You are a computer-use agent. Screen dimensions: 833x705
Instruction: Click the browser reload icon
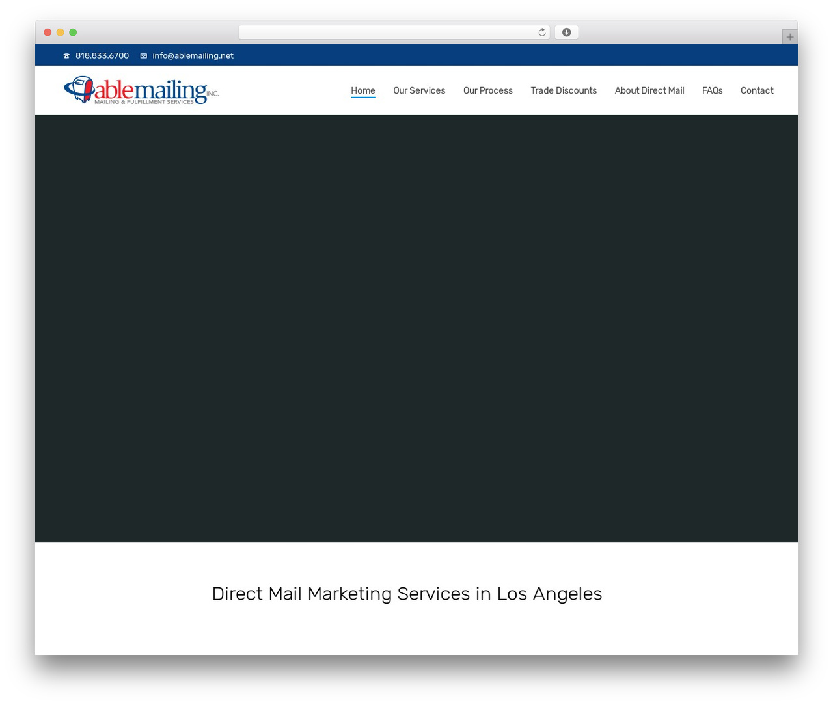pyautogui.click(x=542, y=33)
